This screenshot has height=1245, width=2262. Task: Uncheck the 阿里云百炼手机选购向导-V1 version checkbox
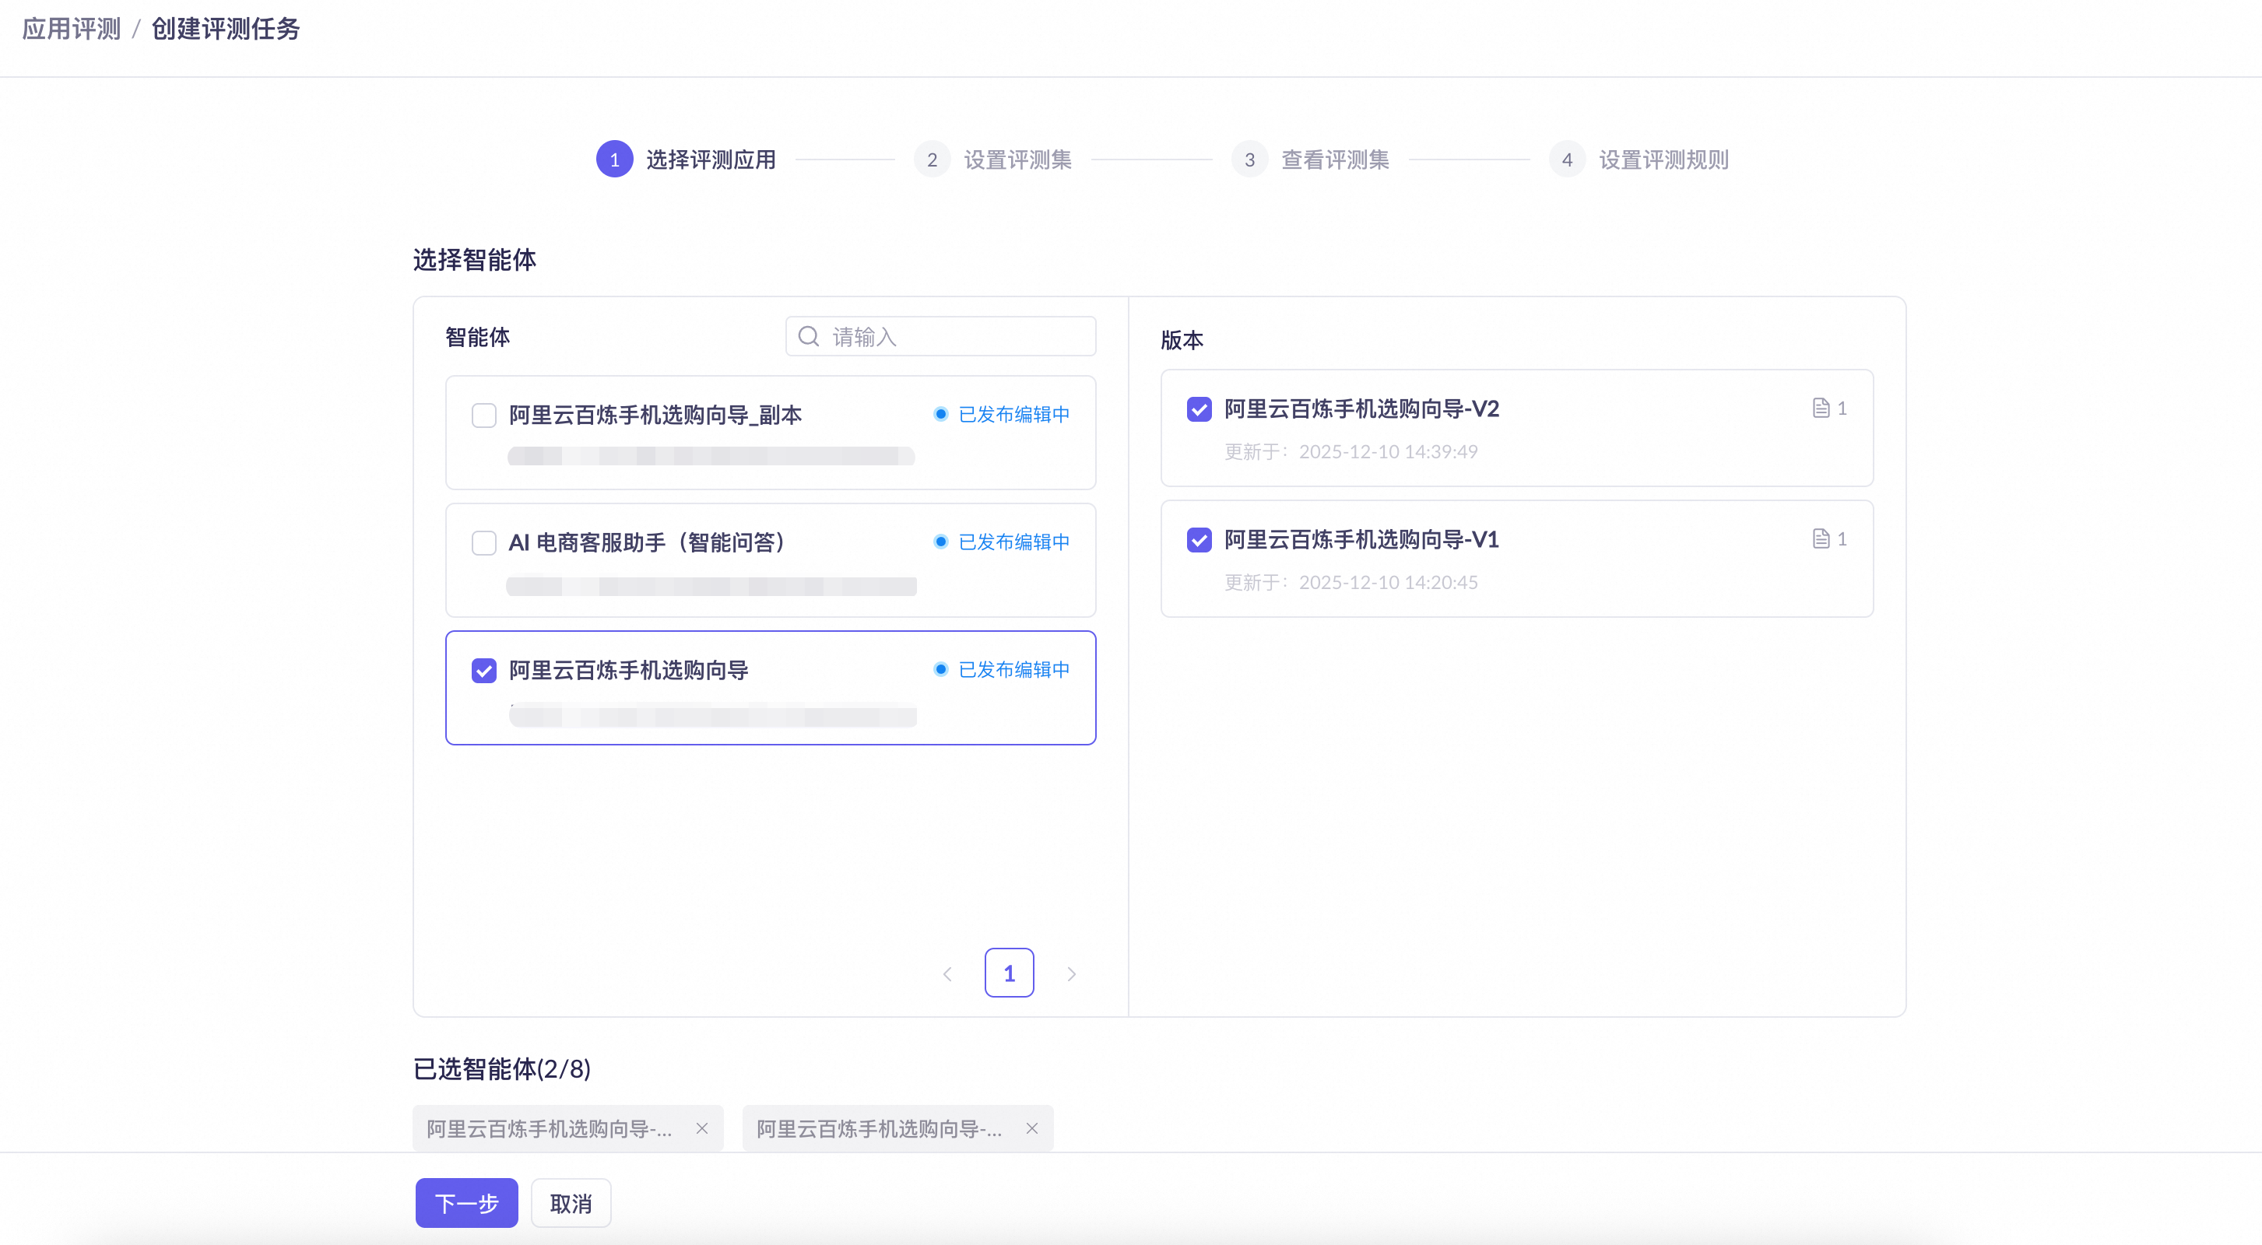(x=1199, y=540)
